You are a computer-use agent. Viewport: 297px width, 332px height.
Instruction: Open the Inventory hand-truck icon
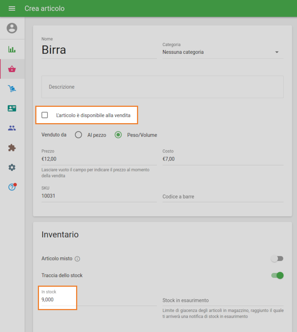(x=12, y=89)
